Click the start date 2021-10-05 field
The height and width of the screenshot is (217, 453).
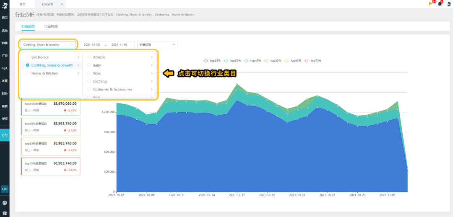point(92,44)
